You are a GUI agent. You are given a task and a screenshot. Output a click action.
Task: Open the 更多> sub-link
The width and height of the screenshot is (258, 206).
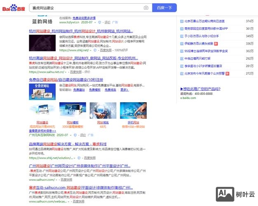tap(124, 90)
